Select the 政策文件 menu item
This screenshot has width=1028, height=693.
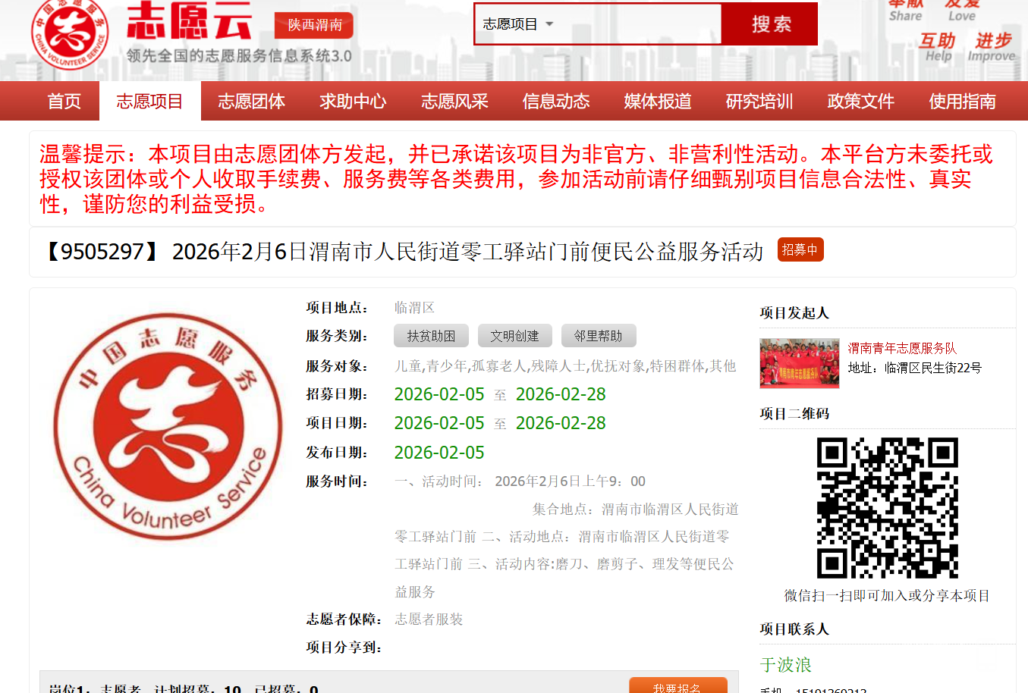click(860, 101)
